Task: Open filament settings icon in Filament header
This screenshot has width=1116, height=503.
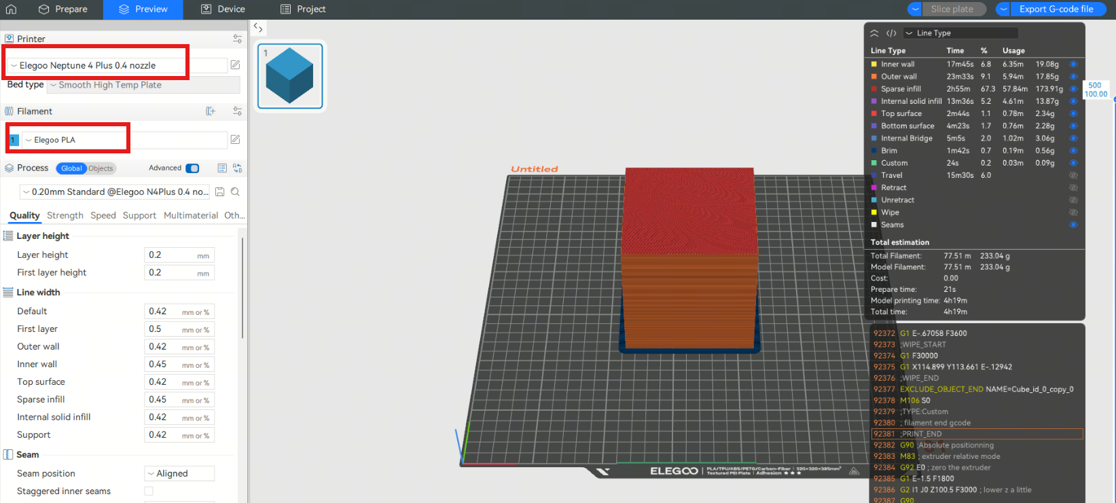Action: point(237,111)
